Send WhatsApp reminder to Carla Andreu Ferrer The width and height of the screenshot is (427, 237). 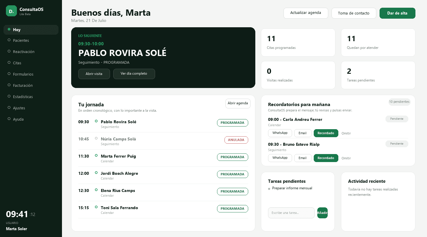point(280,133)
